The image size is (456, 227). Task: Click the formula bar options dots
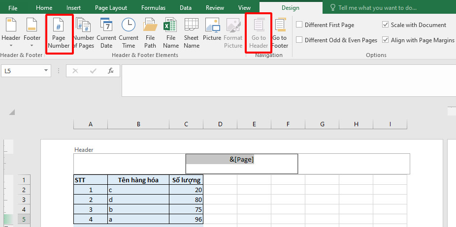click(59, 71)
